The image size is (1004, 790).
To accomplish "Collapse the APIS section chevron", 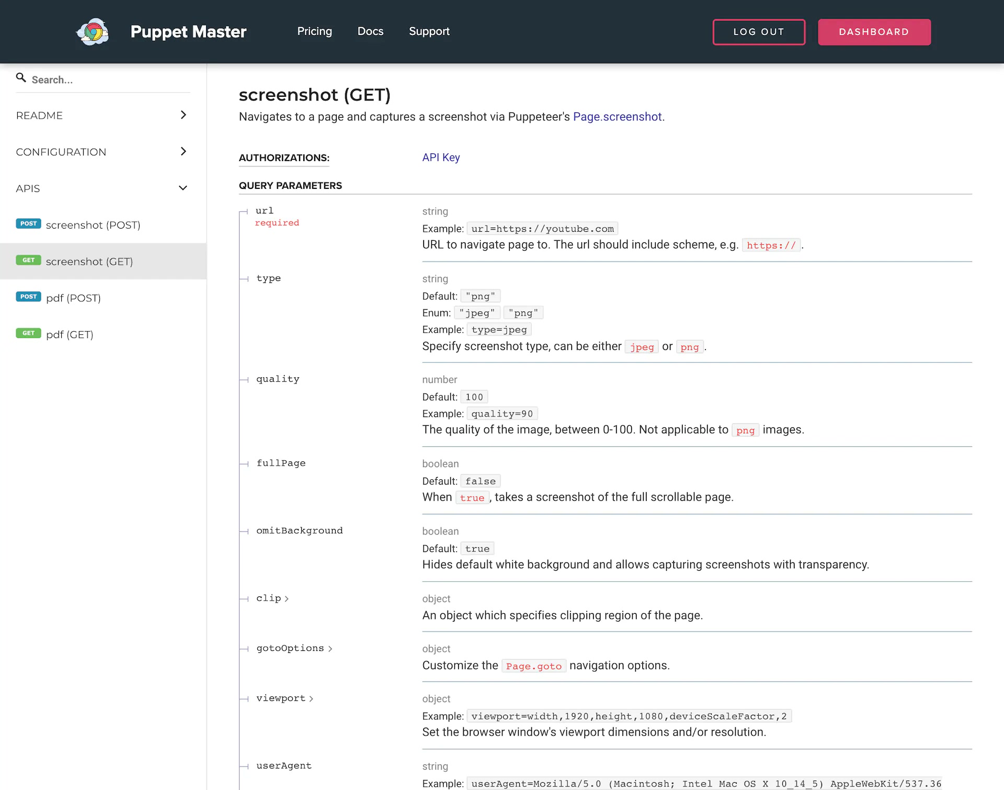I will 183,188.
